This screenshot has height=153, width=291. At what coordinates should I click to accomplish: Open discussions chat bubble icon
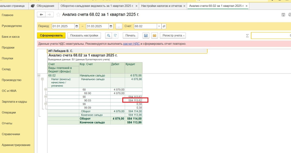33,6
